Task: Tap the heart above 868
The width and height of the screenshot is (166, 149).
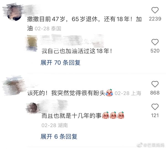Action: (155, 84)
